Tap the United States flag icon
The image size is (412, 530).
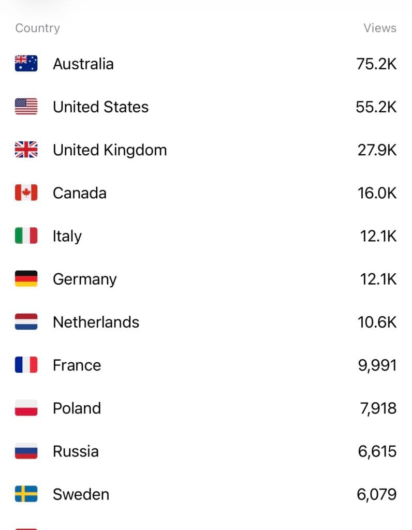pyautogui.click(x=26, y=107)
